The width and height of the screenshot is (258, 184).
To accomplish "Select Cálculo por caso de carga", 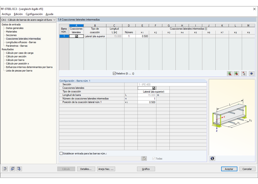I will tap(20, 53).
